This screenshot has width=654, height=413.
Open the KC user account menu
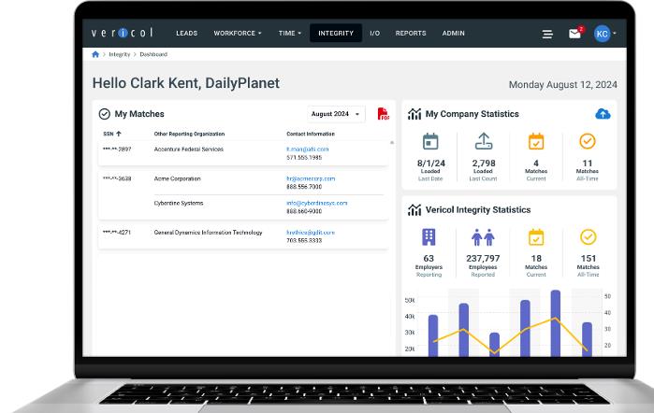click(605, 34)
